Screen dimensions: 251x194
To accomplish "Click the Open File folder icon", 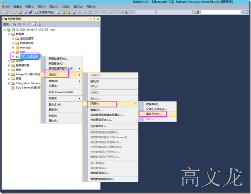I will [21, 12].
